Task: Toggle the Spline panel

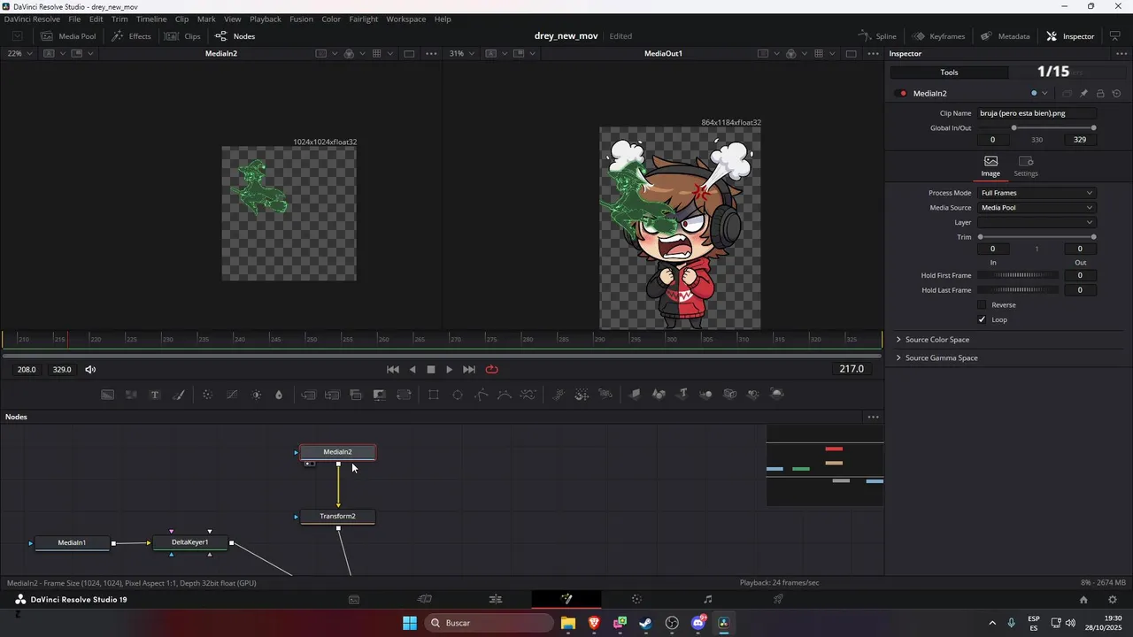Action: coord(877,36)
